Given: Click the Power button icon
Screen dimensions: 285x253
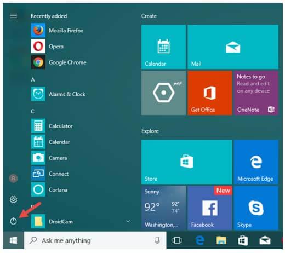Looking at the screenshot, I should point(13,221).
